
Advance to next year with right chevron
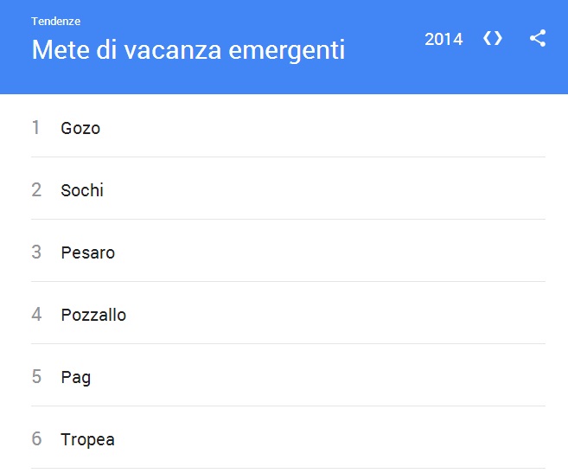pos(499,39)
